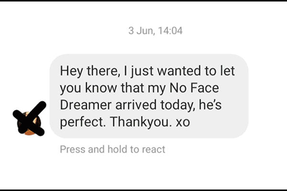Tap 'arrived today' text in message
The image size is (287, 191).
point(155,105)
